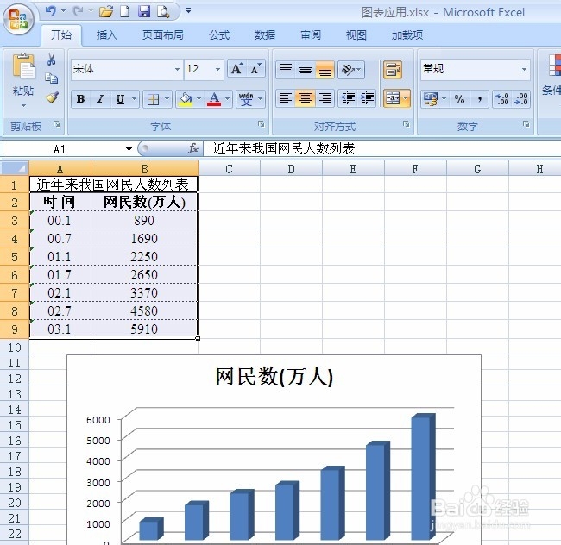Align text to top of cell
This screenshot has height=545, width=561.
click(x=286, y=69)
